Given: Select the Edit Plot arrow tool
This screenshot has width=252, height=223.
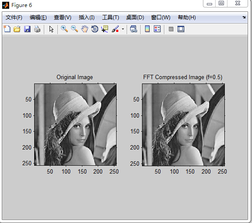Looking at the screenshot, I should pos(51,29).
